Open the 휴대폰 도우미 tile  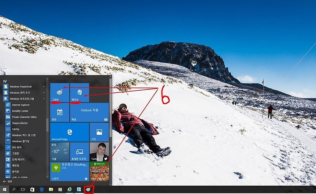79,152
